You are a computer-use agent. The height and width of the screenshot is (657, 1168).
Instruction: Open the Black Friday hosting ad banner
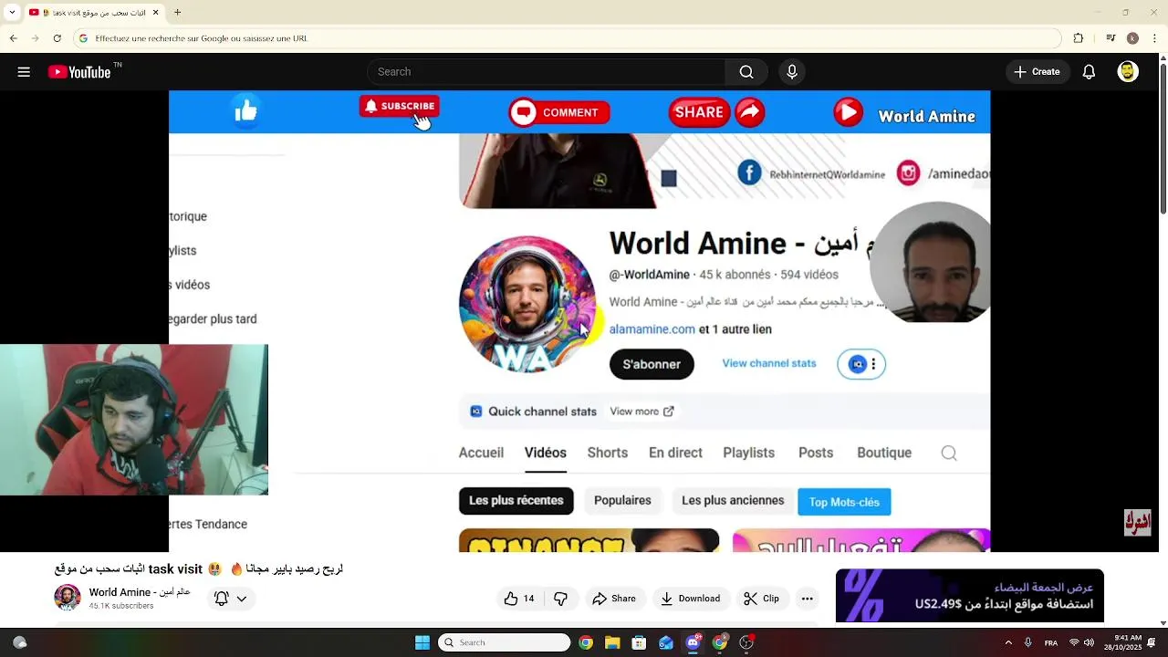coord(970,596)
